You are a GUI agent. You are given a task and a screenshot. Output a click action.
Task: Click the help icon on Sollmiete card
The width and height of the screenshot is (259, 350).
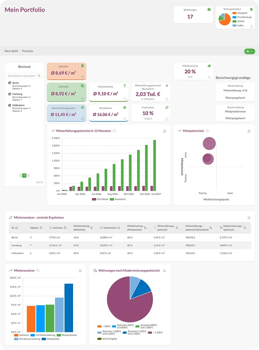tap(82, 77)
